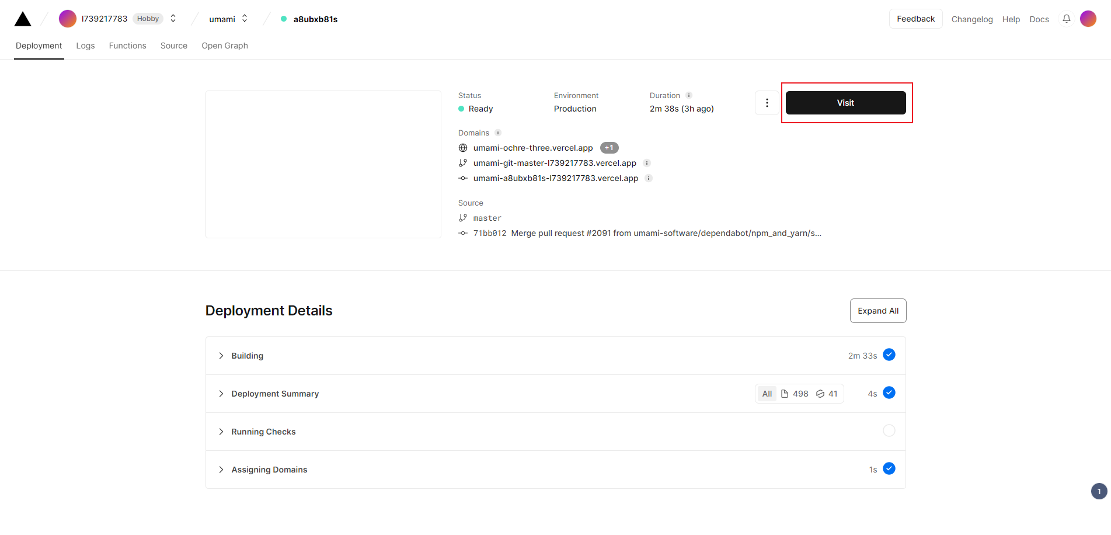The width and height of the screenshot is (1111, 535).
Task: Switch to the Logs tab
Action: pyautogui.click(x=85, y=46)
